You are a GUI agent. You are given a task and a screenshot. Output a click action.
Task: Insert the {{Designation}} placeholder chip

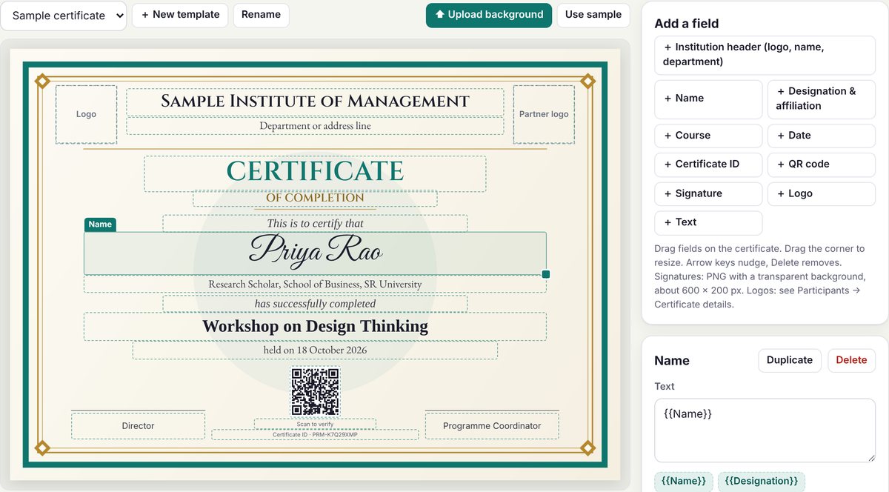click(762, 481)
